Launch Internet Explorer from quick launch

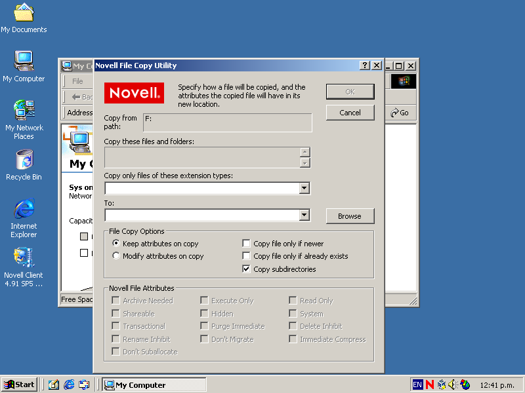click(x=69, y=384)
